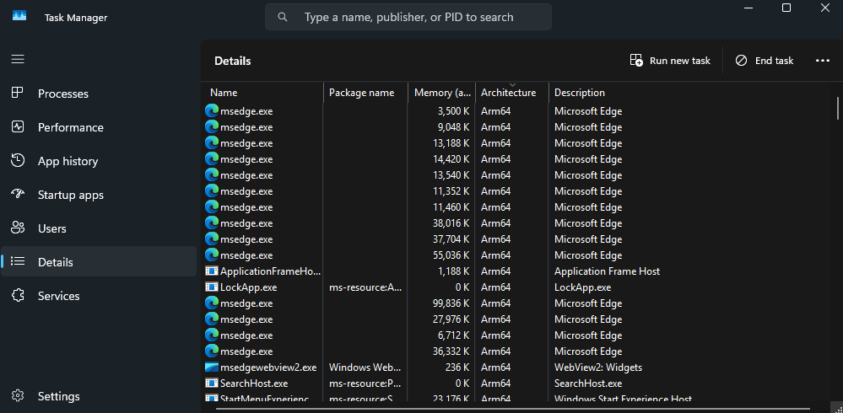Image resolution: width=843 pixels, height=413 pixels.
Task: Click the msedgewebview2.exe process icon
Action: (x=212, y=367)
